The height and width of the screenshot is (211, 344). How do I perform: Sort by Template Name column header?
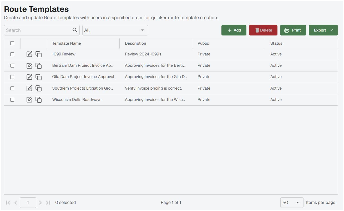click(x=67, y=43)
